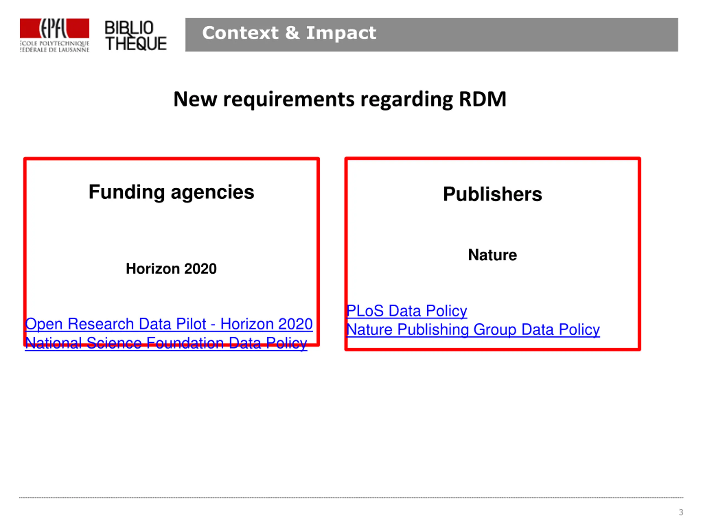Image resolution: width=703 pixels, height=527 pixels.
Task: Select the bold Nature text
Action: tap(492, 255)
